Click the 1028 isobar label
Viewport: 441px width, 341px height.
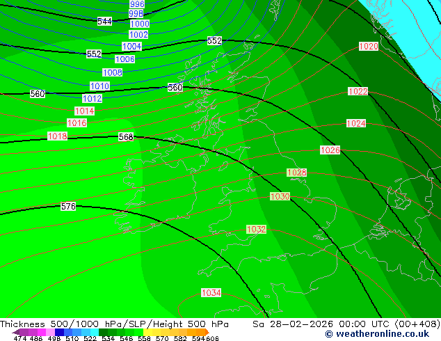[x=297, y=173]
